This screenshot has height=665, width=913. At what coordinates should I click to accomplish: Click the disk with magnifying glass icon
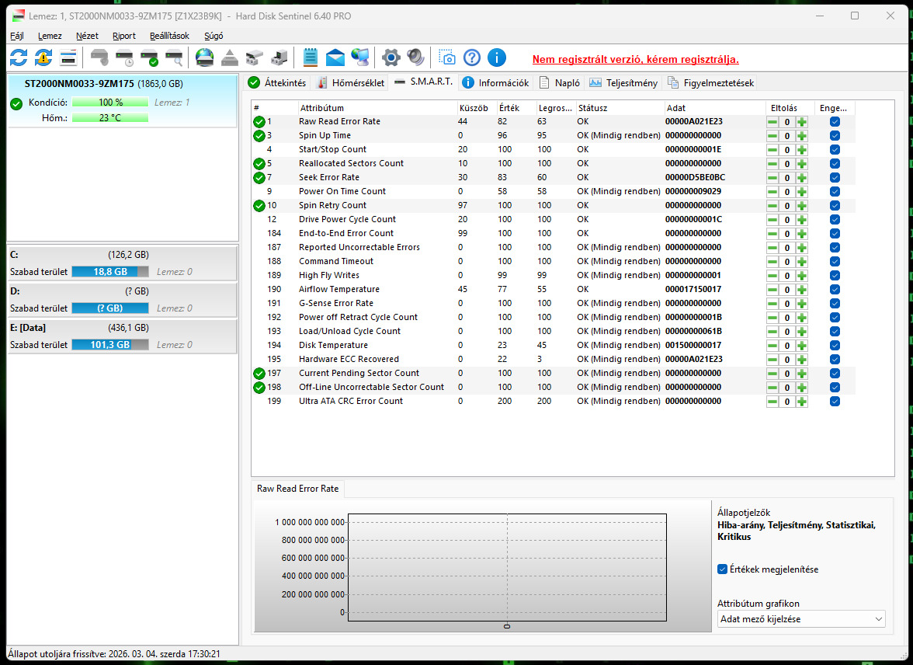tap(174, 57)
